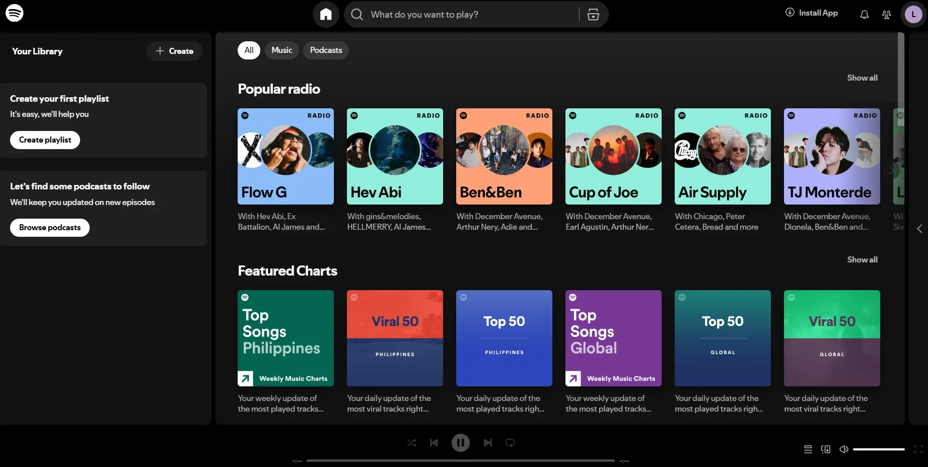Click the Install App download icon

click(790, 13)
